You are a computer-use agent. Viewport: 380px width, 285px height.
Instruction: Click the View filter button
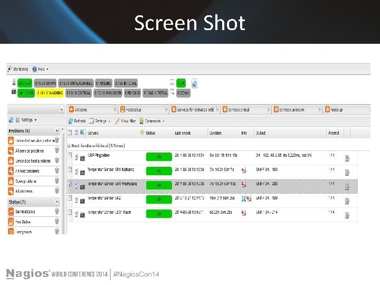(125, 121)
